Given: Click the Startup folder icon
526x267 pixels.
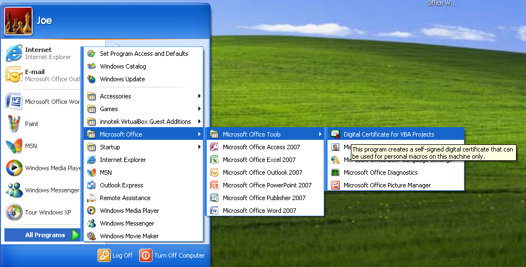Looking at the screenshot, I should click(91, 147).
